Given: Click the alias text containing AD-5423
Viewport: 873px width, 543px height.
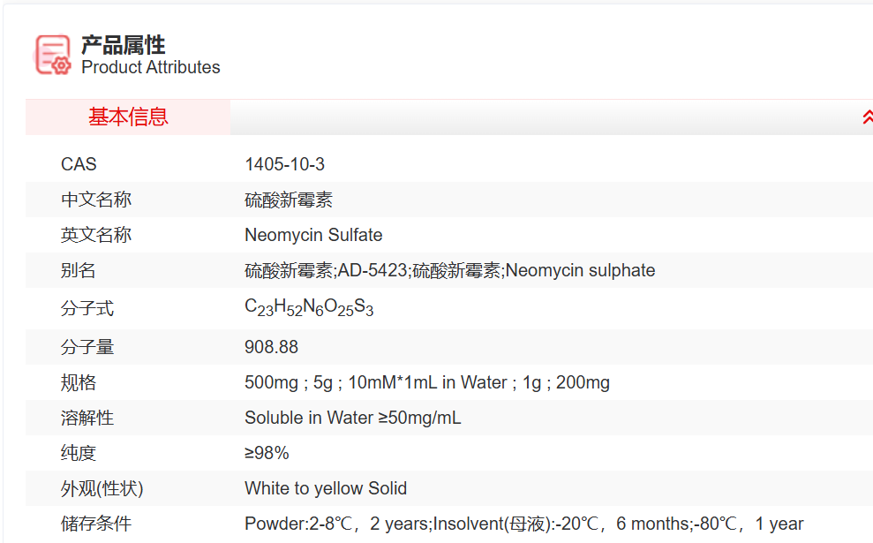Looking at the screenshot, I should [x=449, y=271].
